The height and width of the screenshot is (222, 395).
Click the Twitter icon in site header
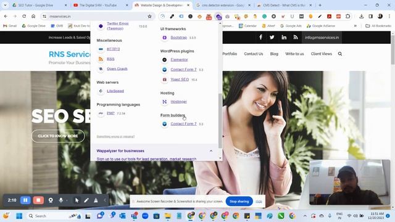click(x=272, y=37)
